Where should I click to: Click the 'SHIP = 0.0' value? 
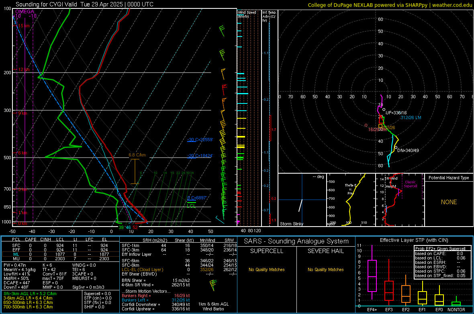point(94,307)
